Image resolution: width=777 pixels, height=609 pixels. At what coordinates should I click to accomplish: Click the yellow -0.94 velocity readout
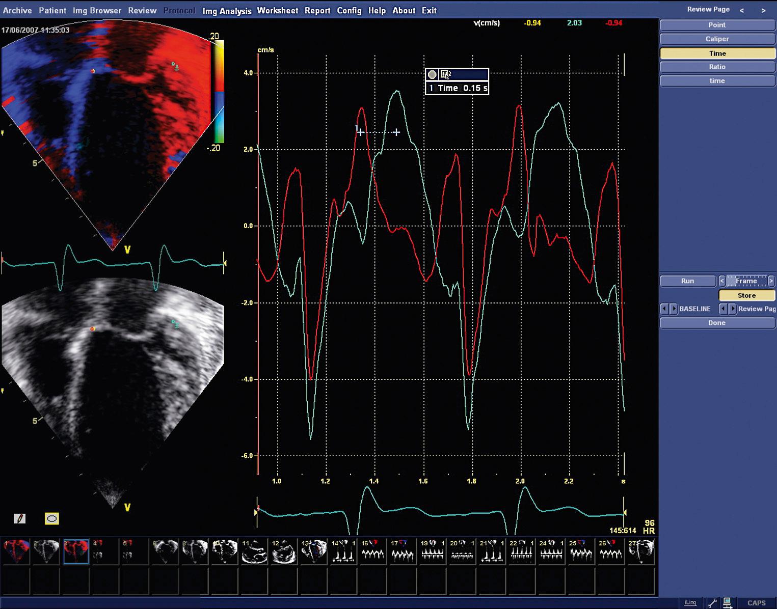(532, 23)
